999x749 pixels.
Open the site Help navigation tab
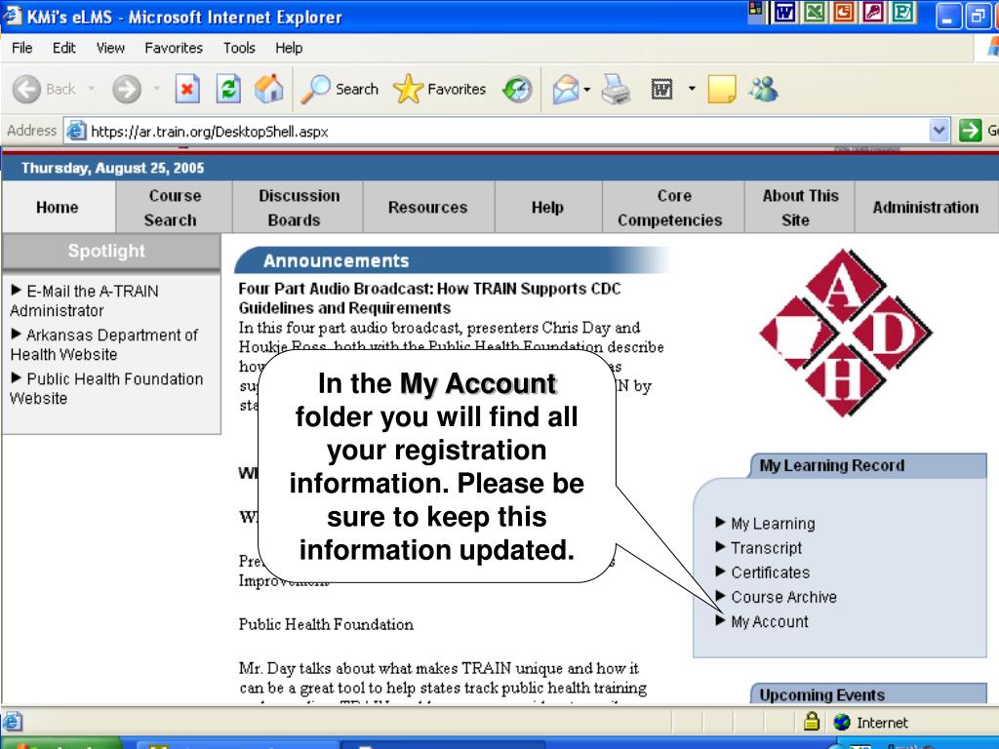[548, 207]
